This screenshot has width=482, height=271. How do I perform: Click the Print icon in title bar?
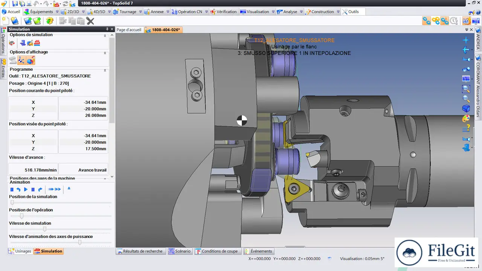click(x=29, y=3)
